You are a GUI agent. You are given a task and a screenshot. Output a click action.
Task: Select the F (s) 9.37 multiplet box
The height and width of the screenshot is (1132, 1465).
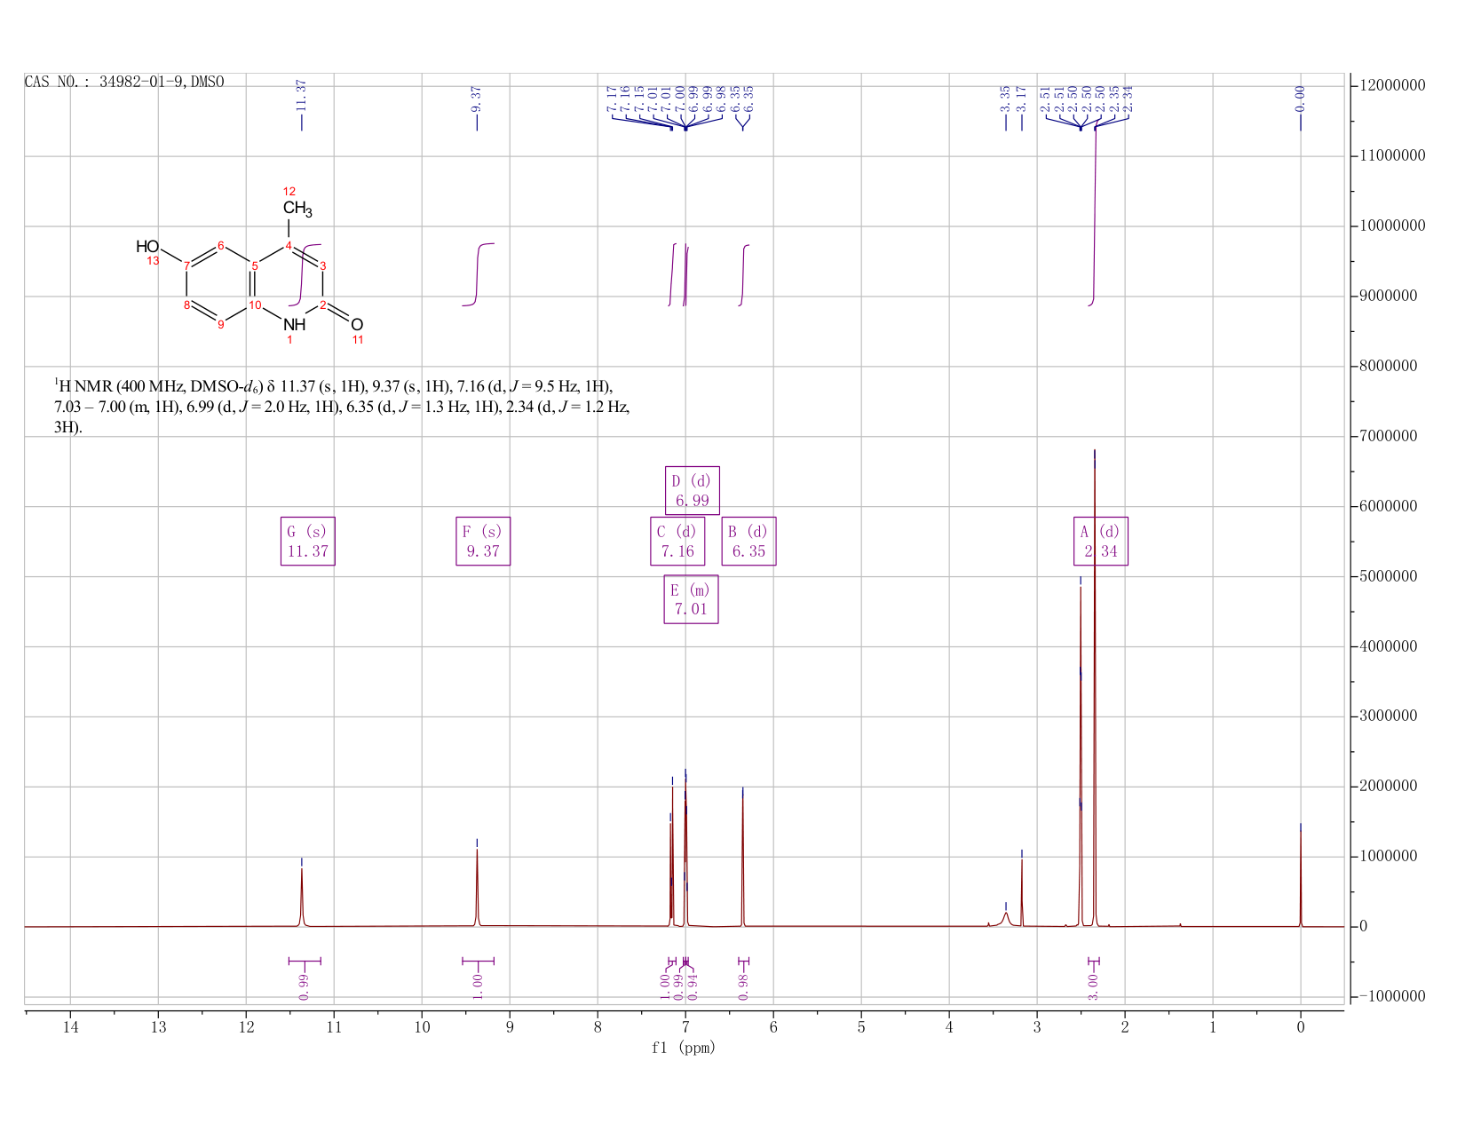(483, 541)
